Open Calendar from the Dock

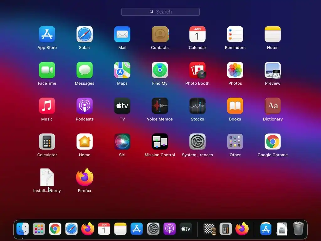[x=104, y=229]
